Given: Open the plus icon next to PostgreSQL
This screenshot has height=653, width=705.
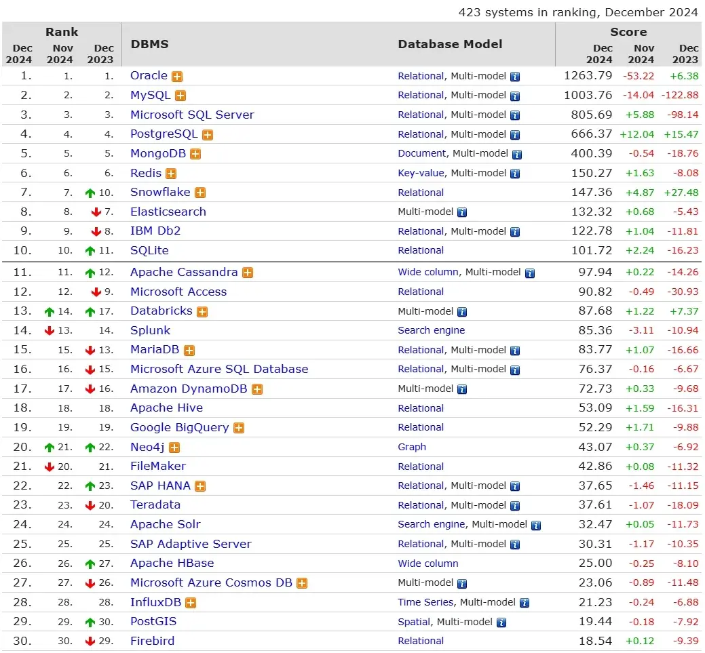Looking at the screenshot, I should pyautogui.click(x=207, y=135).
